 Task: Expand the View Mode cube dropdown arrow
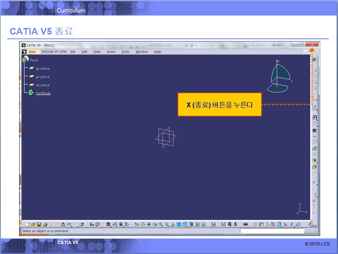point(194,226)
